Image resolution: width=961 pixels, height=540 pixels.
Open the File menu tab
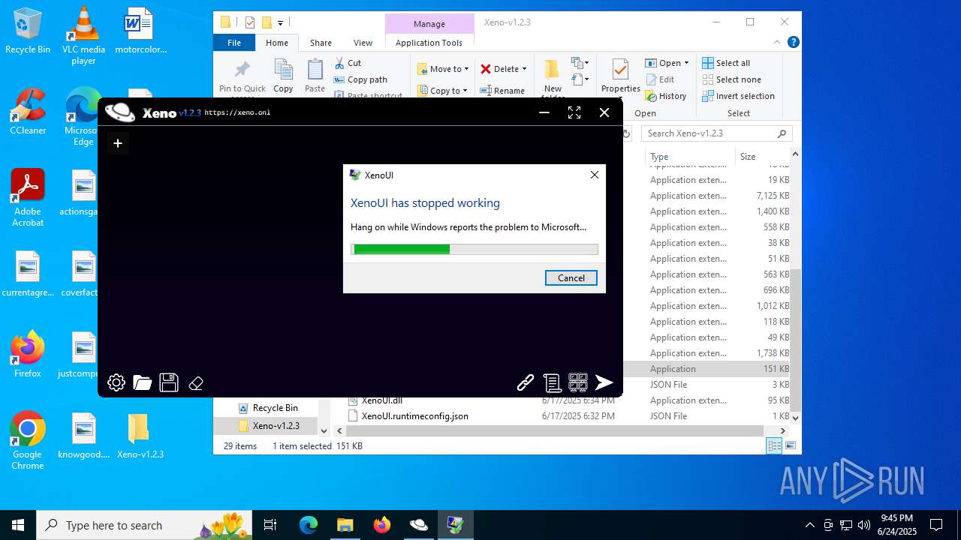(234, 43)
